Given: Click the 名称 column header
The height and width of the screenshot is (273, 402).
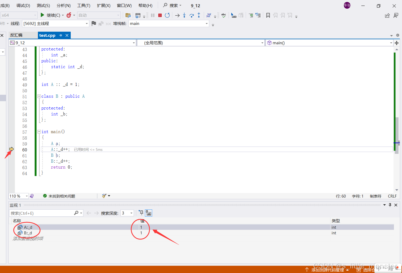Looking at the screenshot, I should tap(17, 221).
